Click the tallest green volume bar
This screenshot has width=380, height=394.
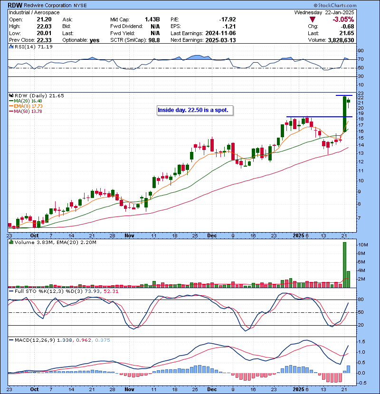(344, 265)
